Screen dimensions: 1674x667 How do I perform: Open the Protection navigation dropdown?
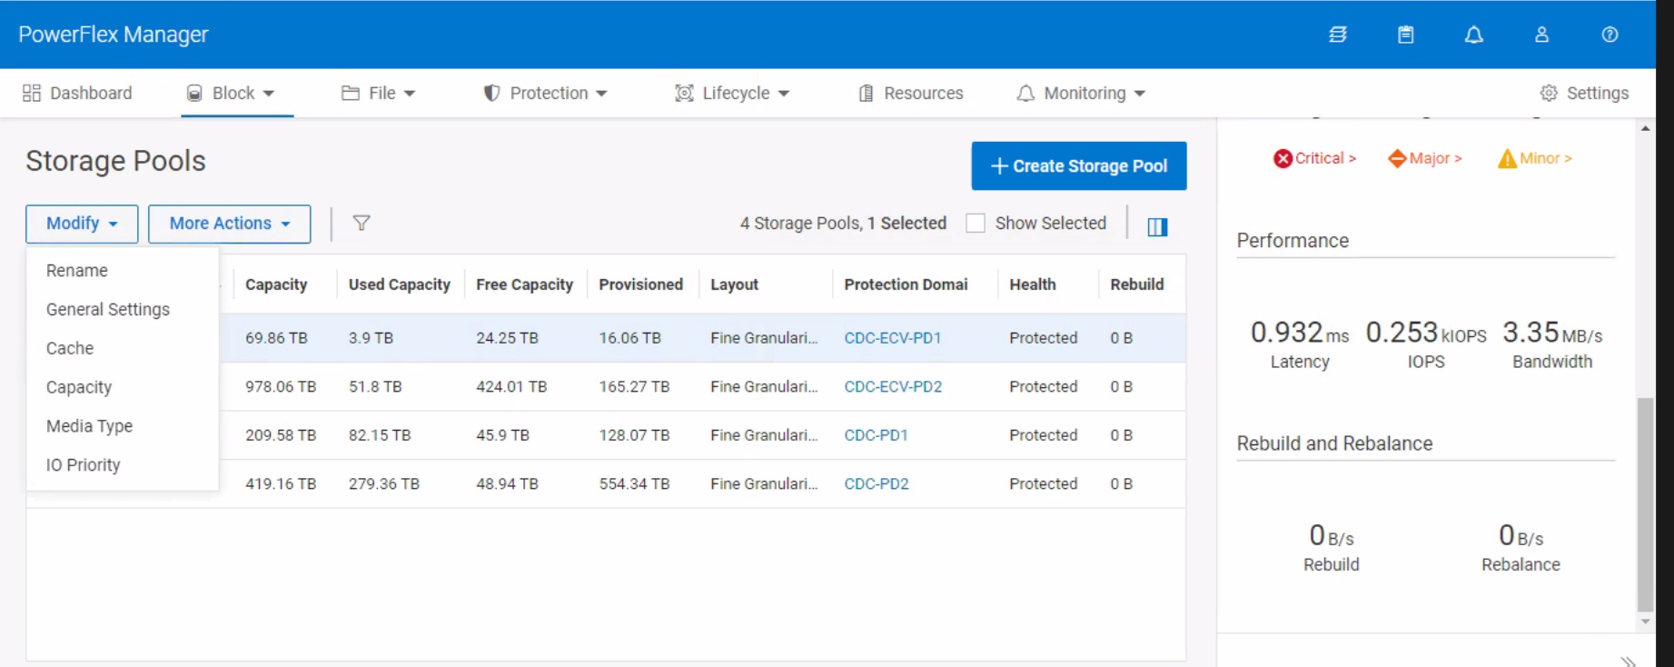(546, 93)
